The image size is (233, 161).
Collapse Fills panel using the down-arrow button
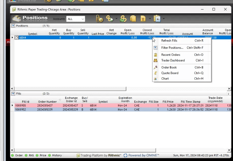click(x=228, y=94)
